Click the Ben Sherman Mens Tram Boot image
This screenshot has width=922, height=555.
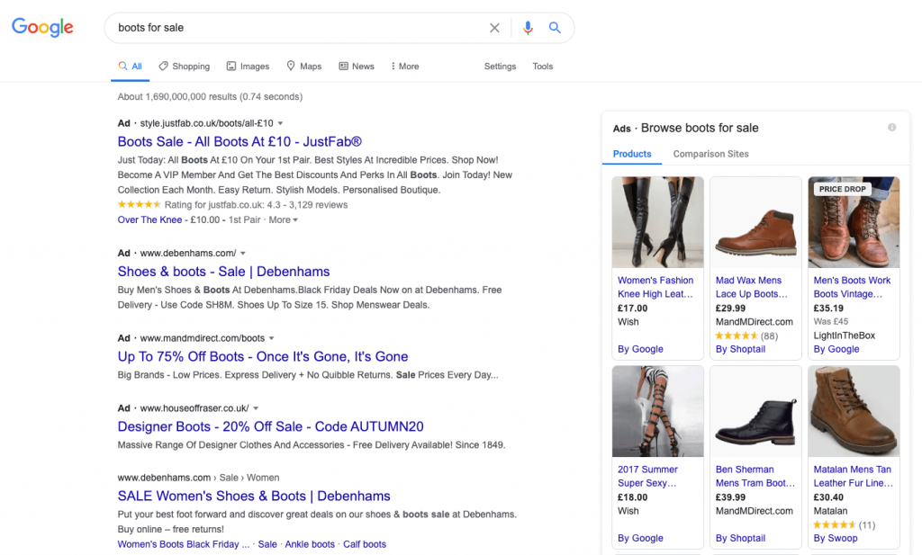coord(755,411)
